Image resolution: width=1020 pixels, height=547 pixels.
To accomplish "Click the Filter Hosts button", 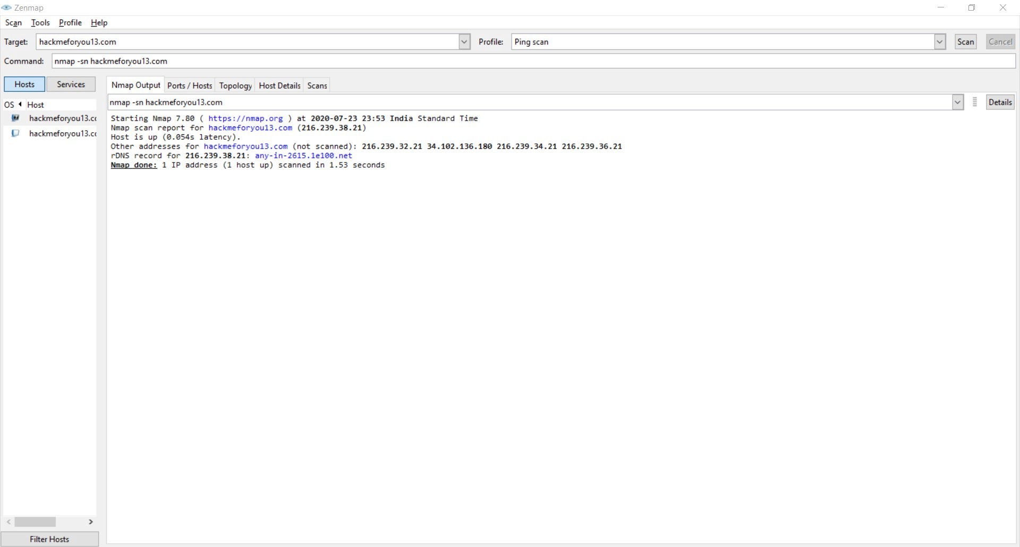I will 49,539.
